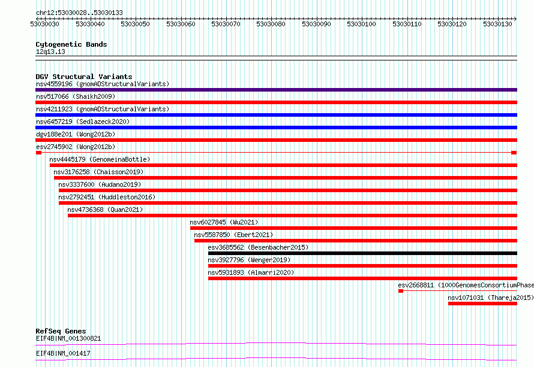Click the dgv188e201 (Wong2012b) label
This screenshot has height=367, width=534.
pyautogui.click(x=76, y=134)
